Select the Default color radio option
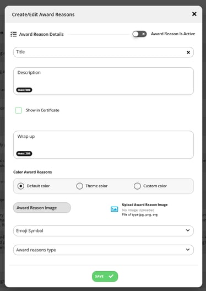Image resolution: width=206 pixels, height=291 pixels. tap(21, 186)
